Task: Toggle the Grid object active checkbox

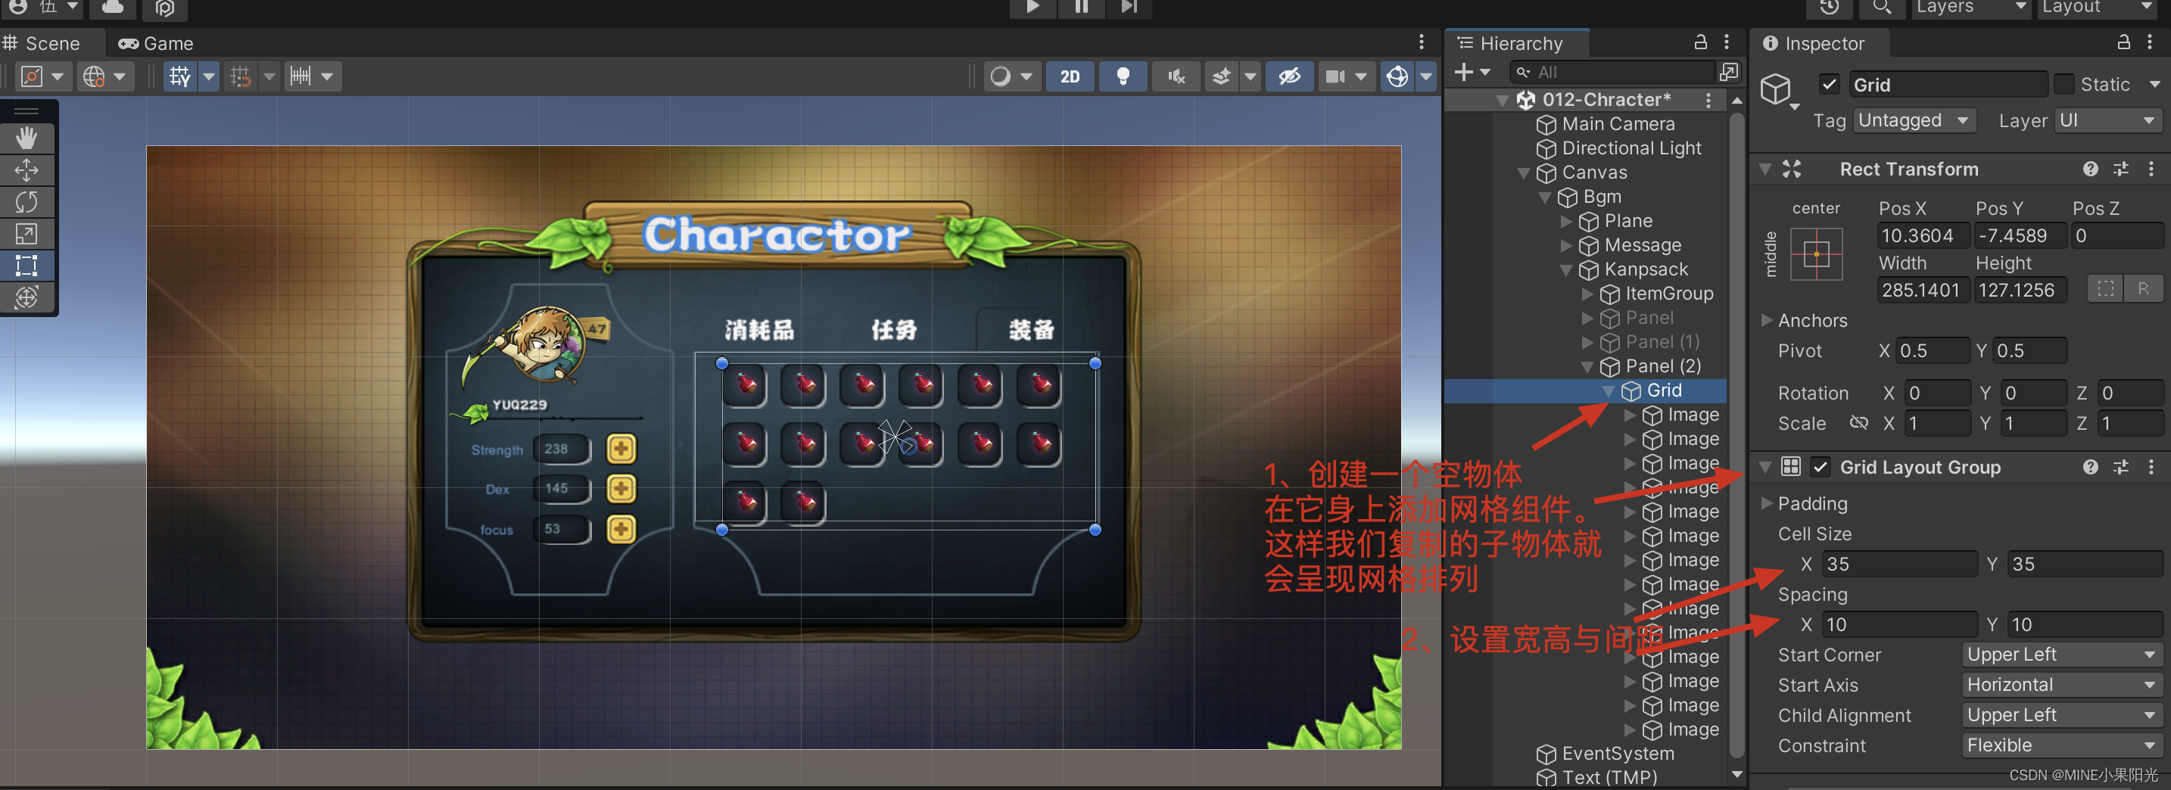Action: 1829,84
